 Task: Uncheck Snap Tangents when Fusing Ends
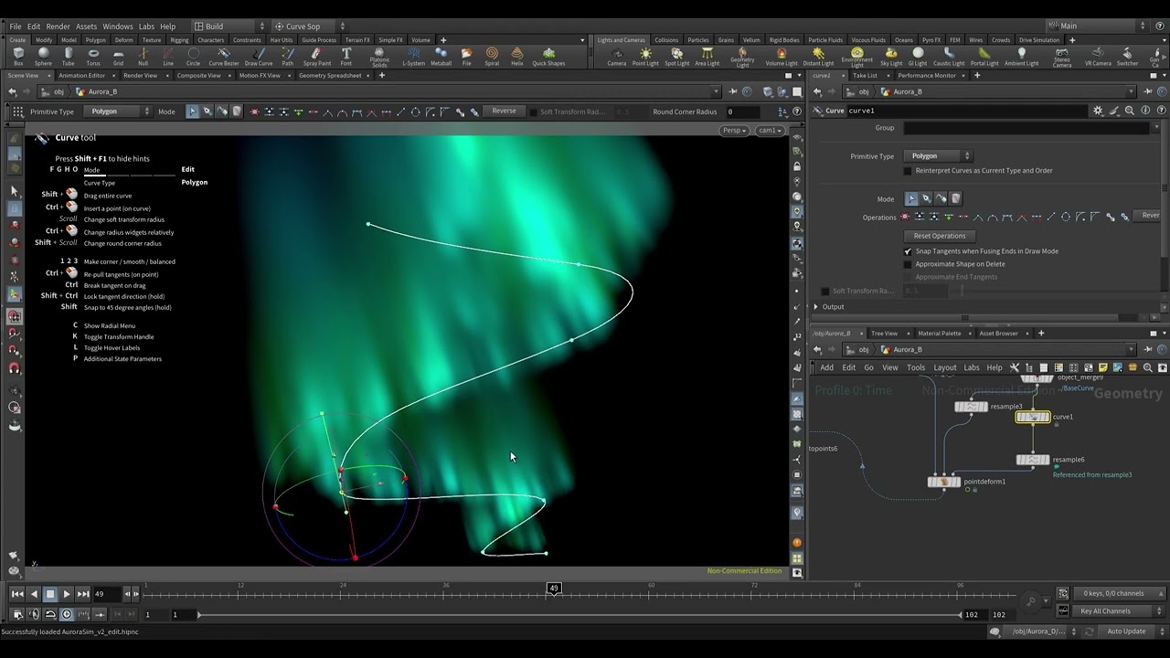pos(908,251)
